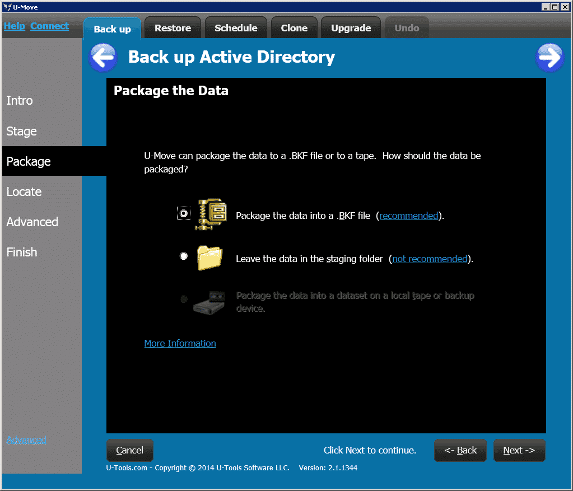Click the staging folder icon

[209, 258]
